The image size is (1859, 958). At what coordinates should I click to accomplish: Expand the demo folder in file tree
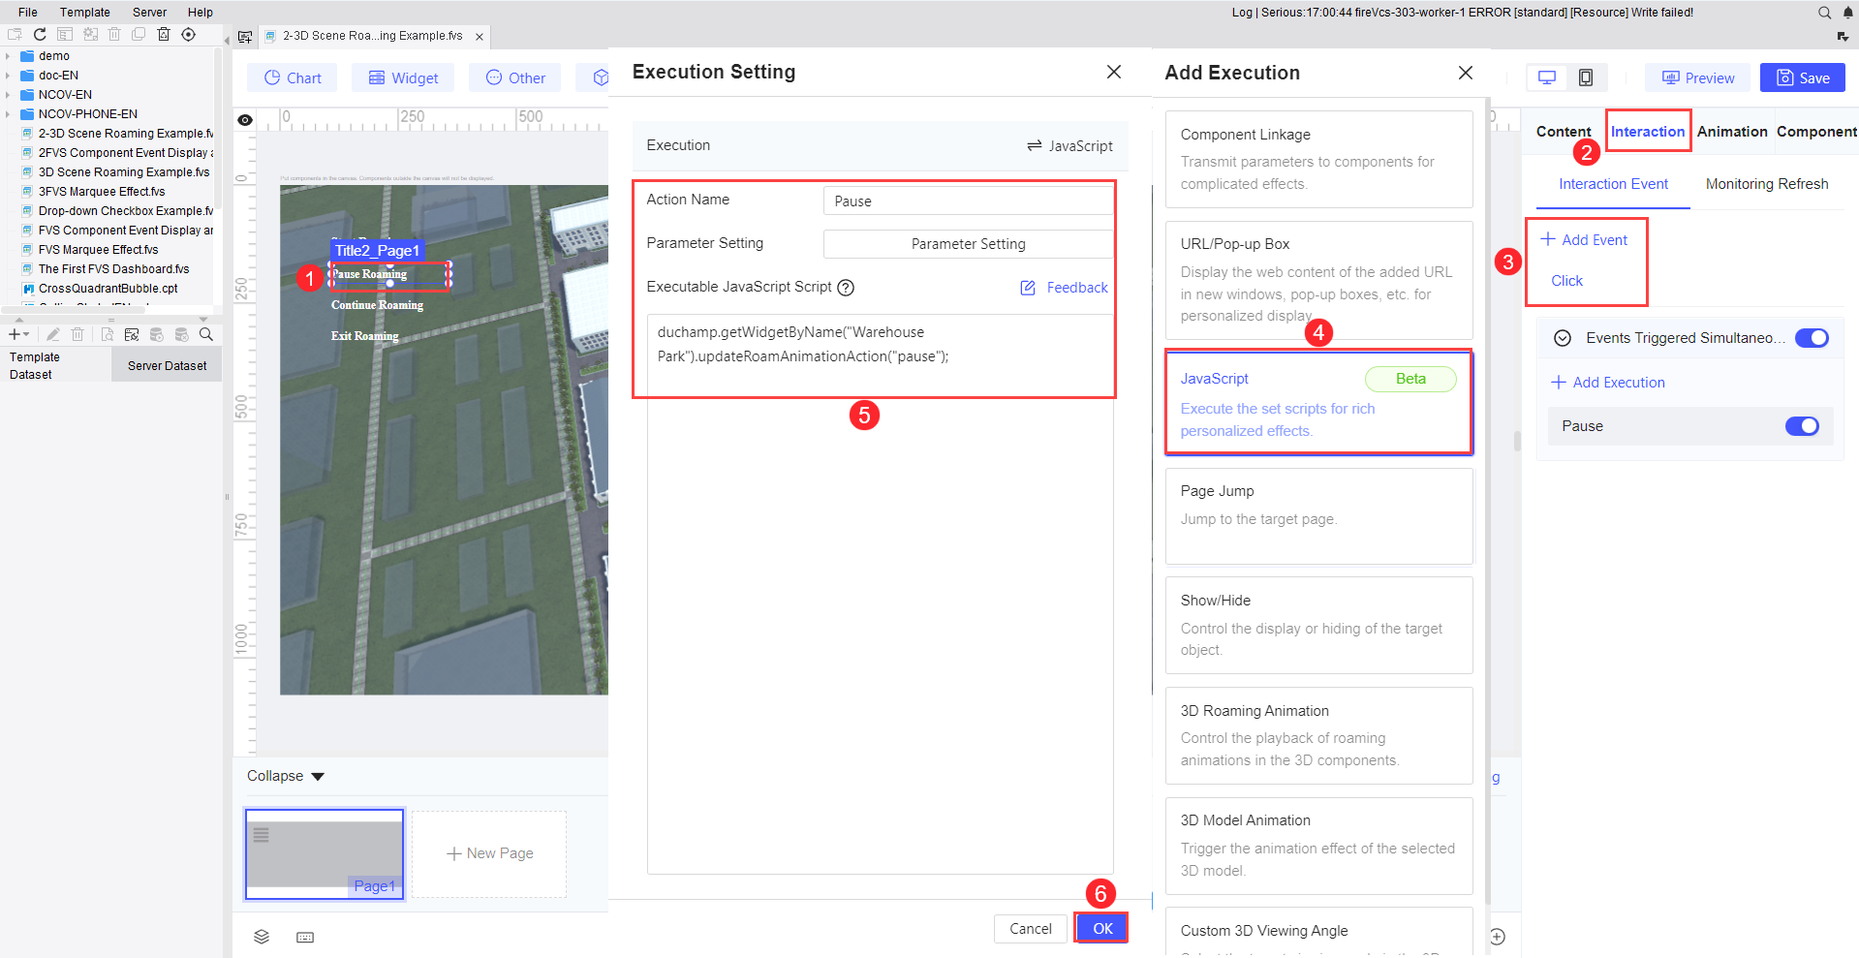coord(8,56)
